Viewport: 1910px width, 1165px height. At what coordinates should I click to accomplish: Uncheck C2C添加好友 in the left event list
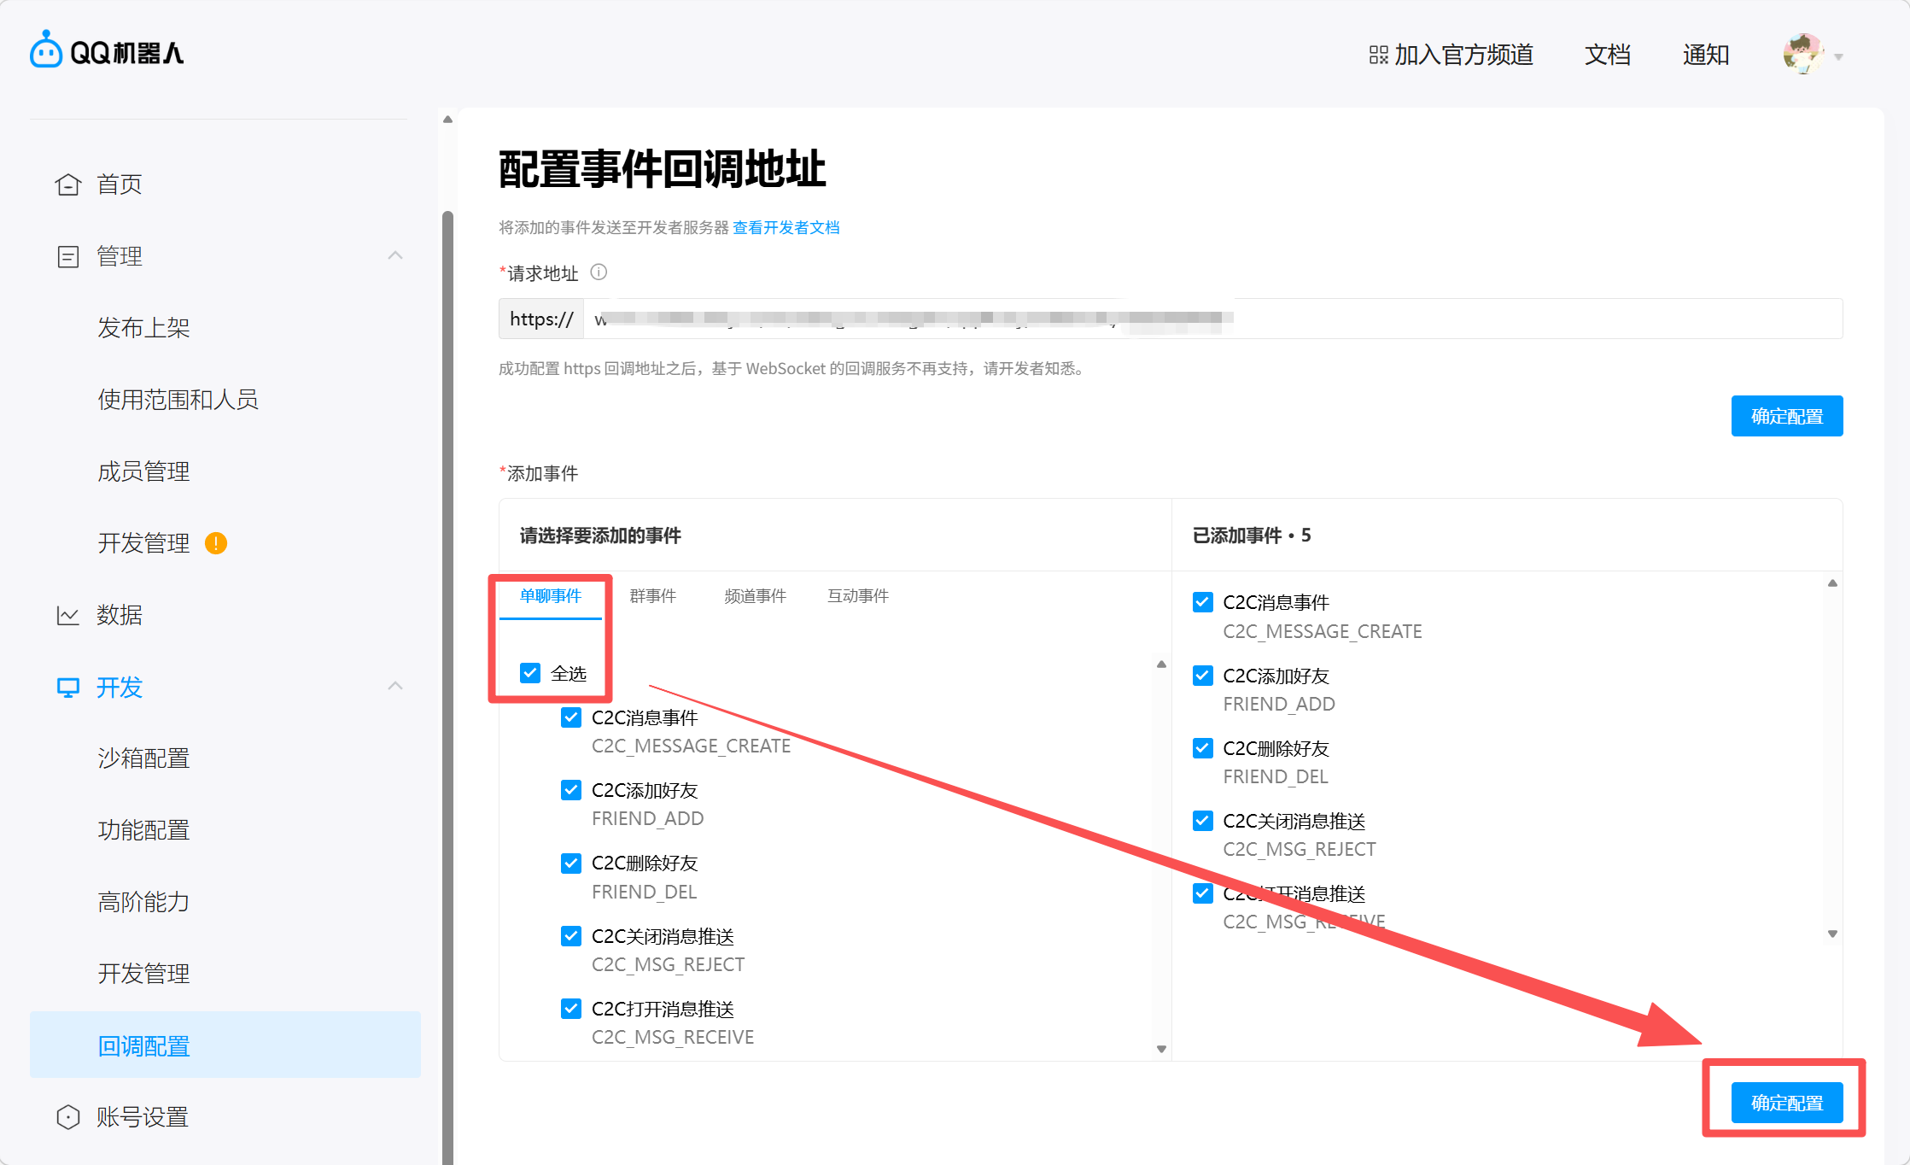[x=571, y=790]
